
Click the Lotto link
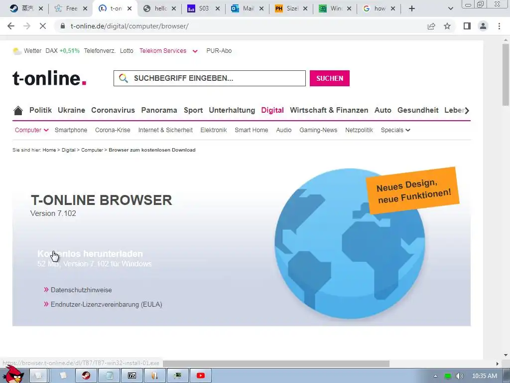[x=127, y=51]
